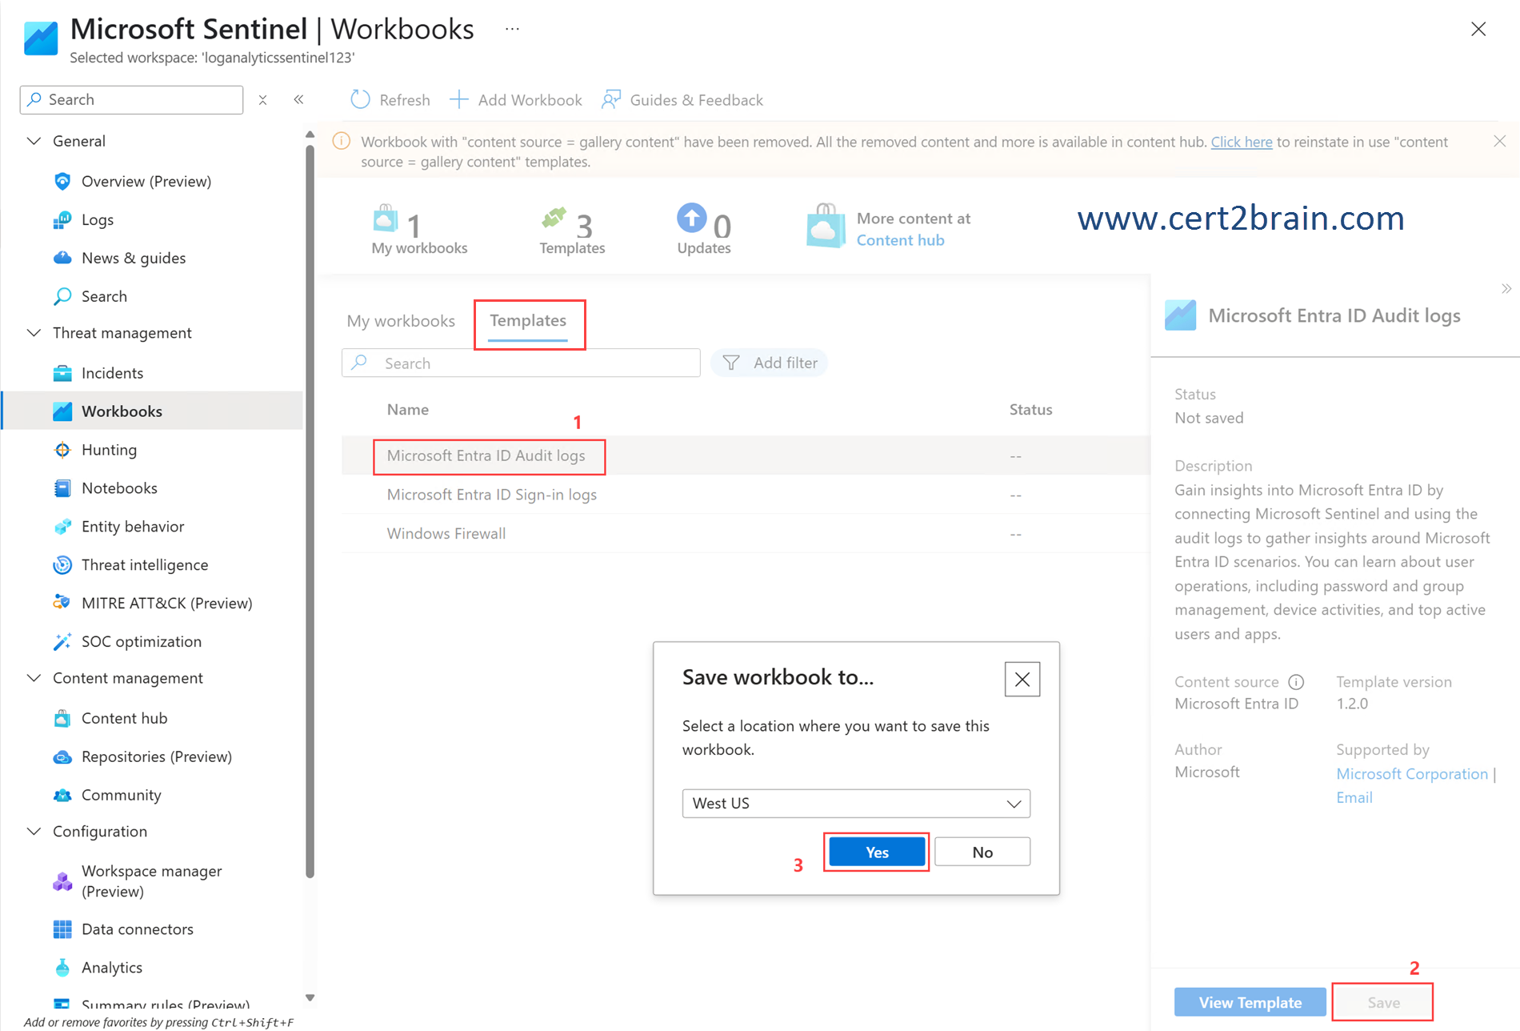Clear the sidebar search with X icon
This screenshot has height=1031, width=1520.
click(262, 100)
